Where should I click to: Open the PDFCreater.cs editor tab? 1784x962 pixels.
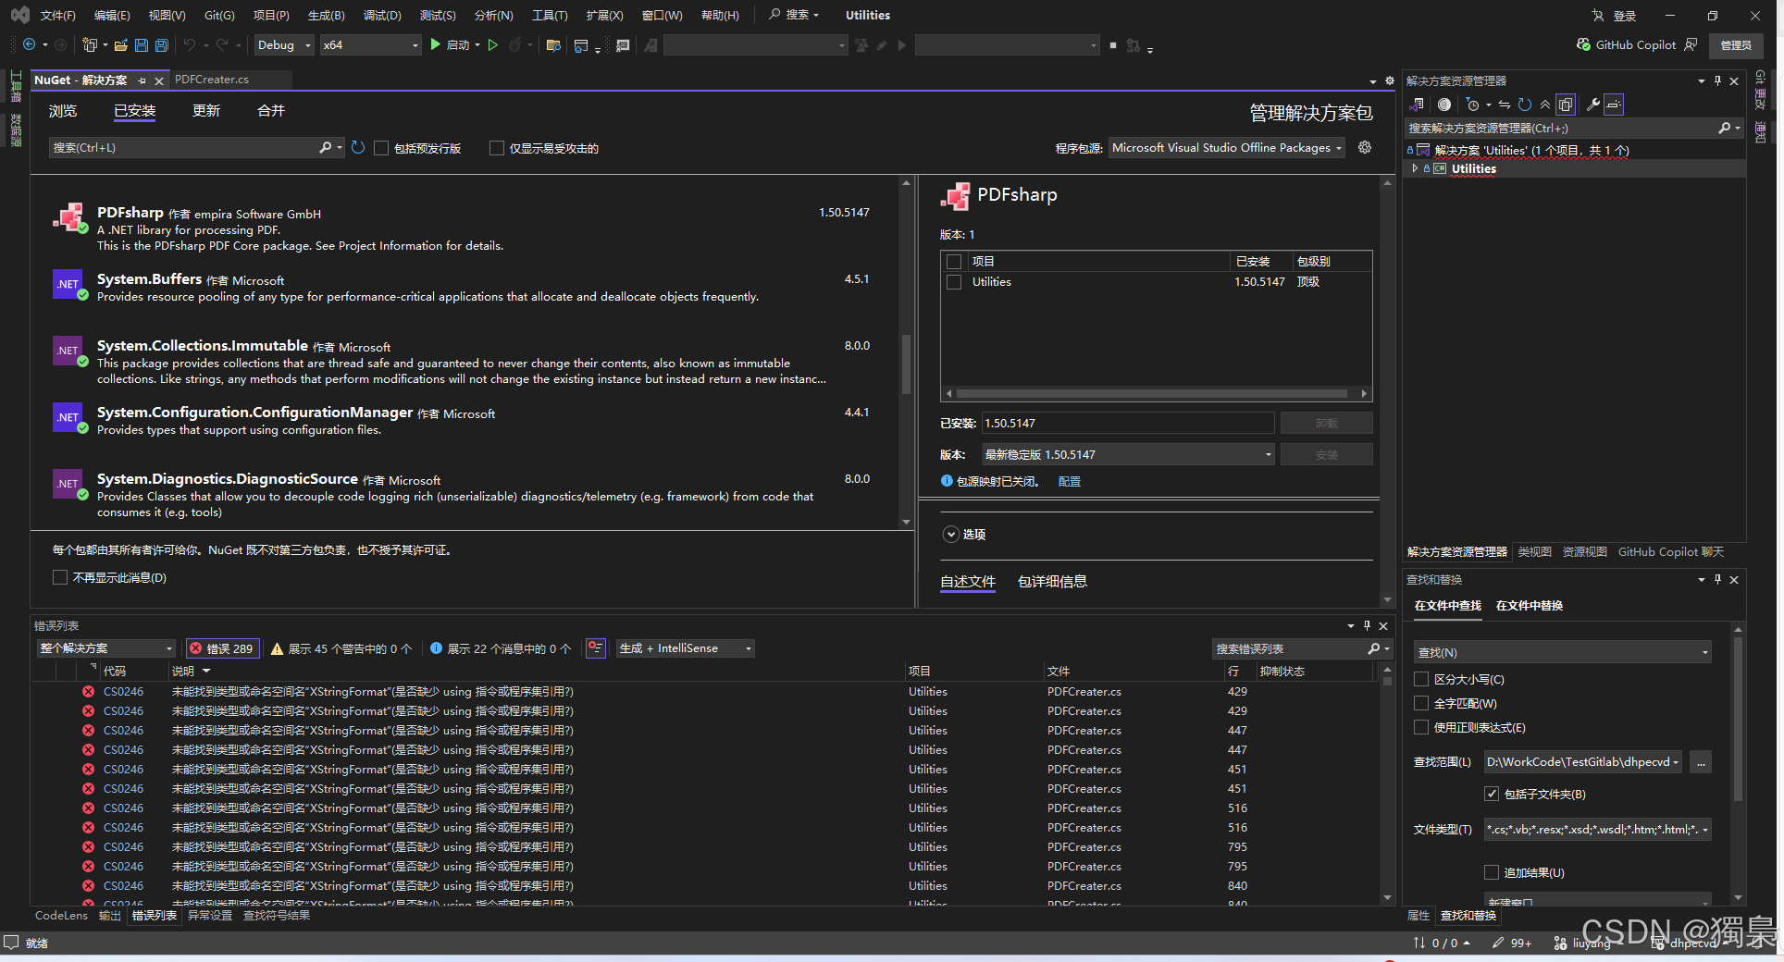click(212, 80)
